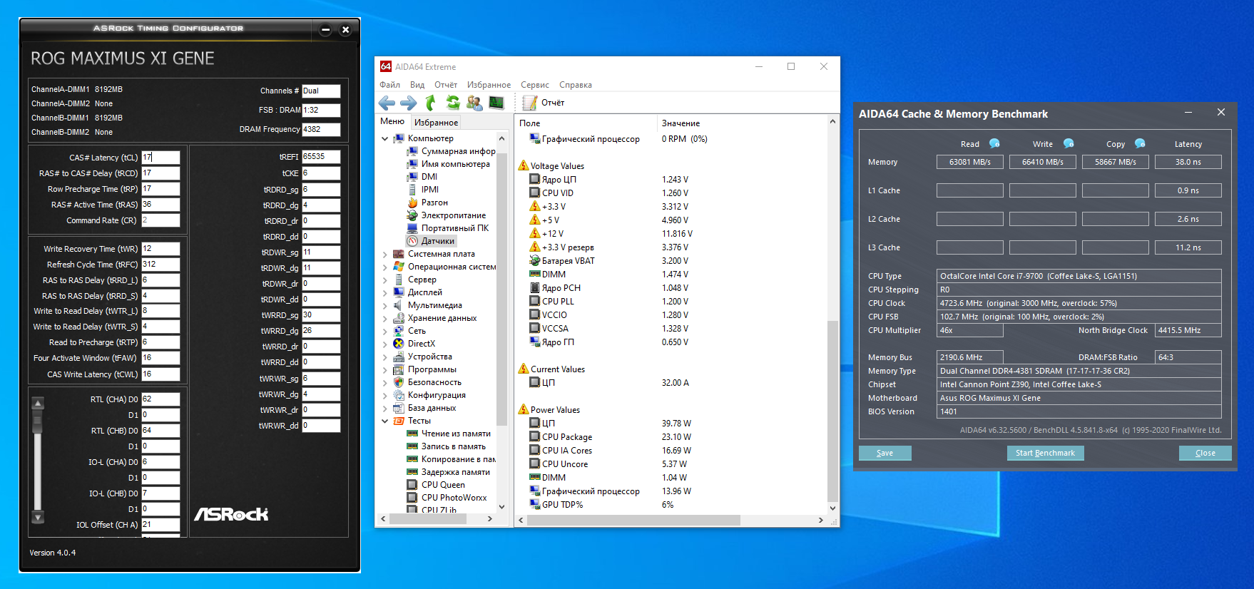Viewport: 1254px width, 589px height.
Task: Open the Справка menu
Action: click(x=576, y=85)
